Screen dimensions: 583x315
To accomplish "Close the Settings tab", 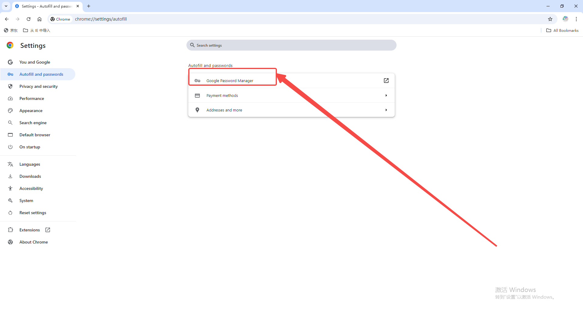I will (x=78, y=6).
